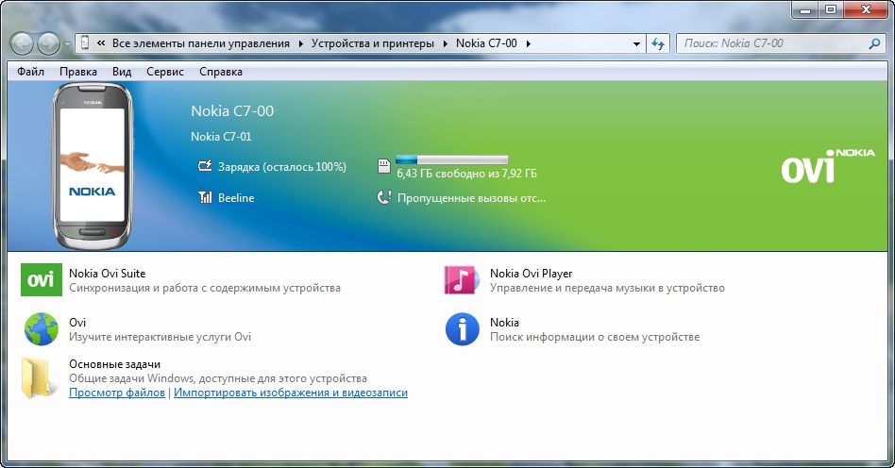Open the Справка menu
This screenshot has height=468, width=895.
click(221, 72)
